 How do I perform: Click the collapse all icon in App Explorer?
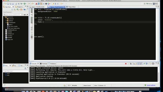point(12,9)
